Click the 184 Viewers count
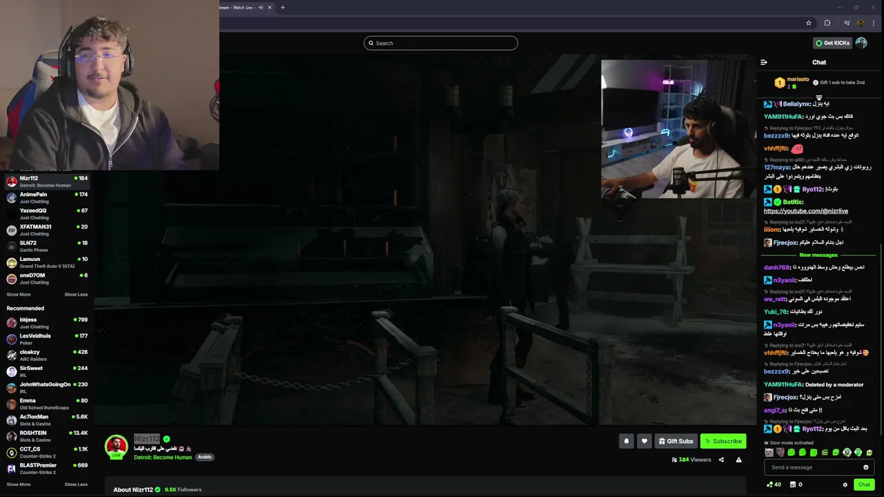 click(691, 460)
